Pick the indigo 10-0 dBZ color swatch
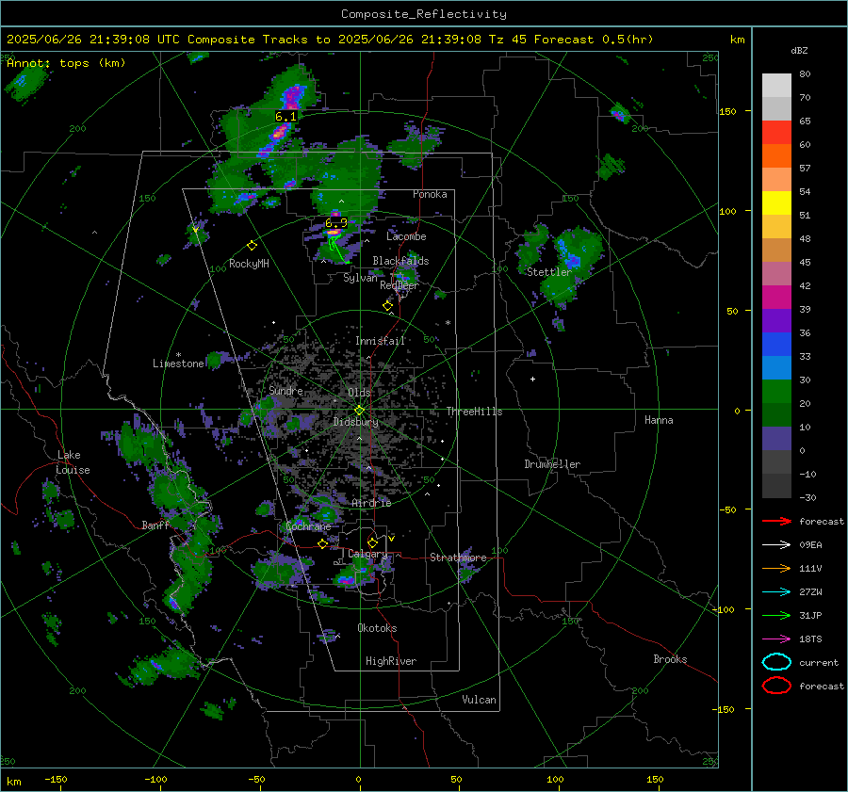The image size is (848, 792). tap(776, 439)
